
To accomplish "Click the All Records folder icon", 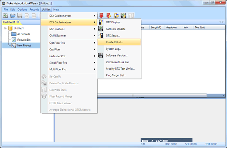I will coord(14,34).
